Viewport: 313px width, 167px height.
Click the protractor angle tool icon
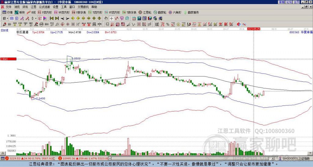[x=57, y=24]
